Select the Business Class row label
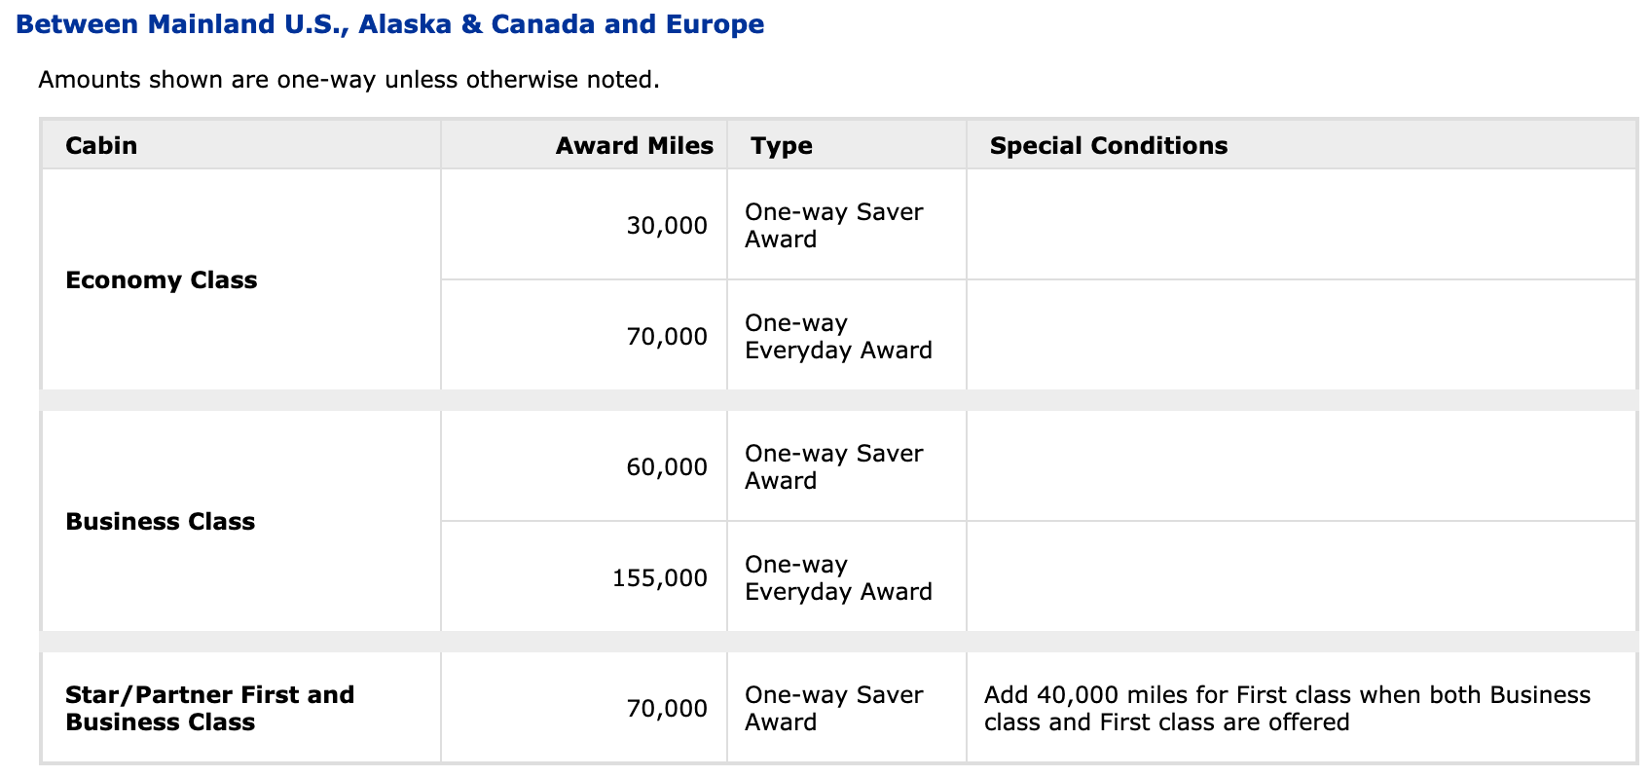The image size is (1651, 777). pos(161,522)
